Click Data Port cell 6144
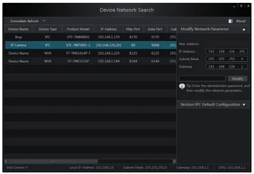The image size is (254, 174). click(x=155, y=61)
